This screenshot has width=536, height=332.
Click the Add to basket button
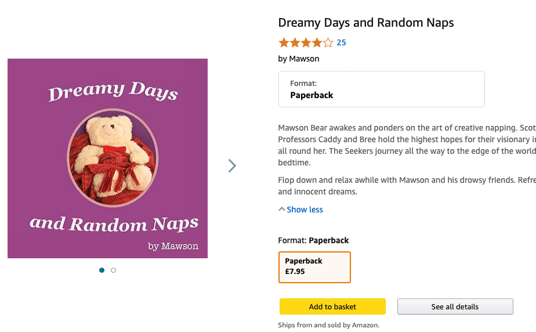coord(332,306)
